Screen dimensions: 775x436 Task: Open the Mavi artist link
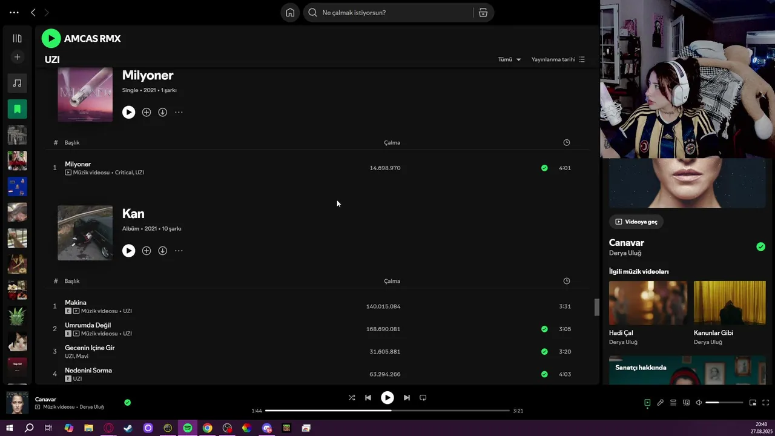click(x=82, y=356)
